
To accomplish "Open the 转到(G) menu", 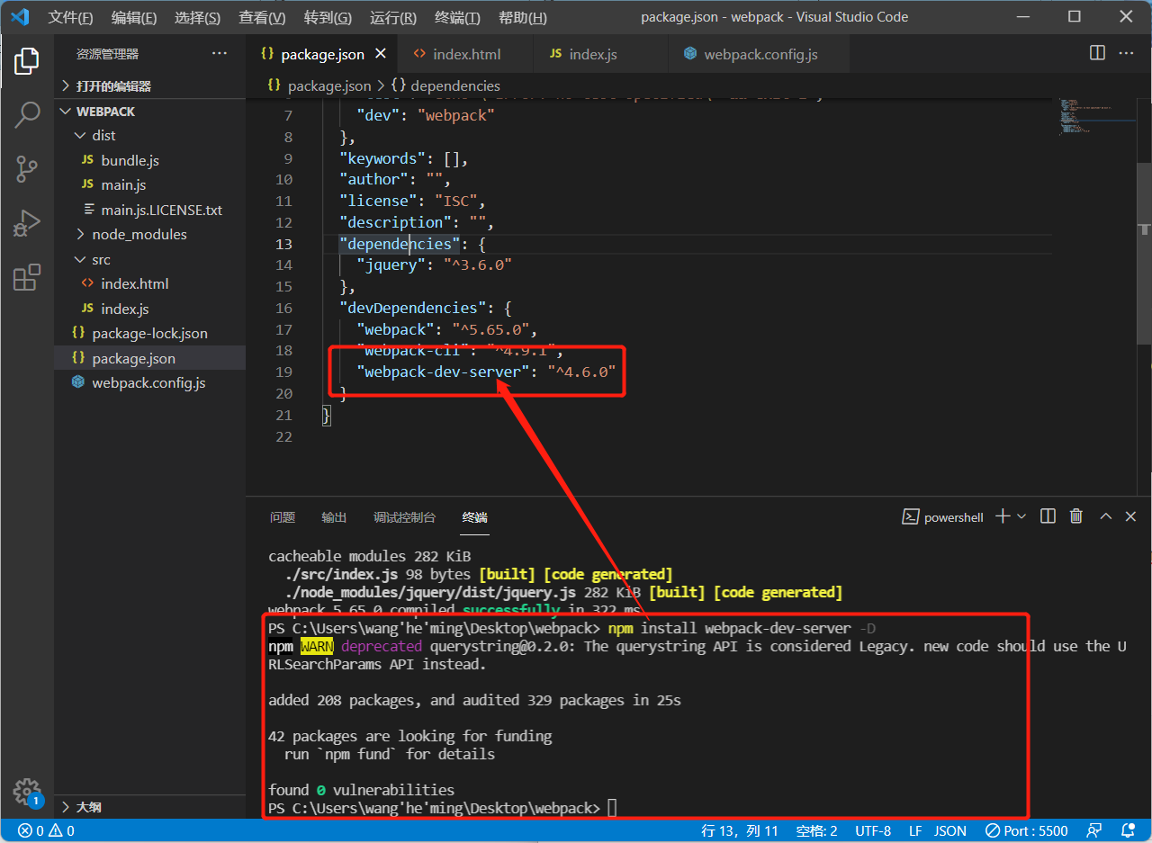I will click(x=328, y=18).
